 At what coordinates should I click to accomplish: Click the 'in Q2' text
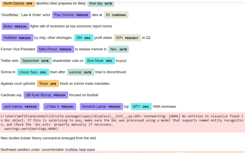[146, 38]
